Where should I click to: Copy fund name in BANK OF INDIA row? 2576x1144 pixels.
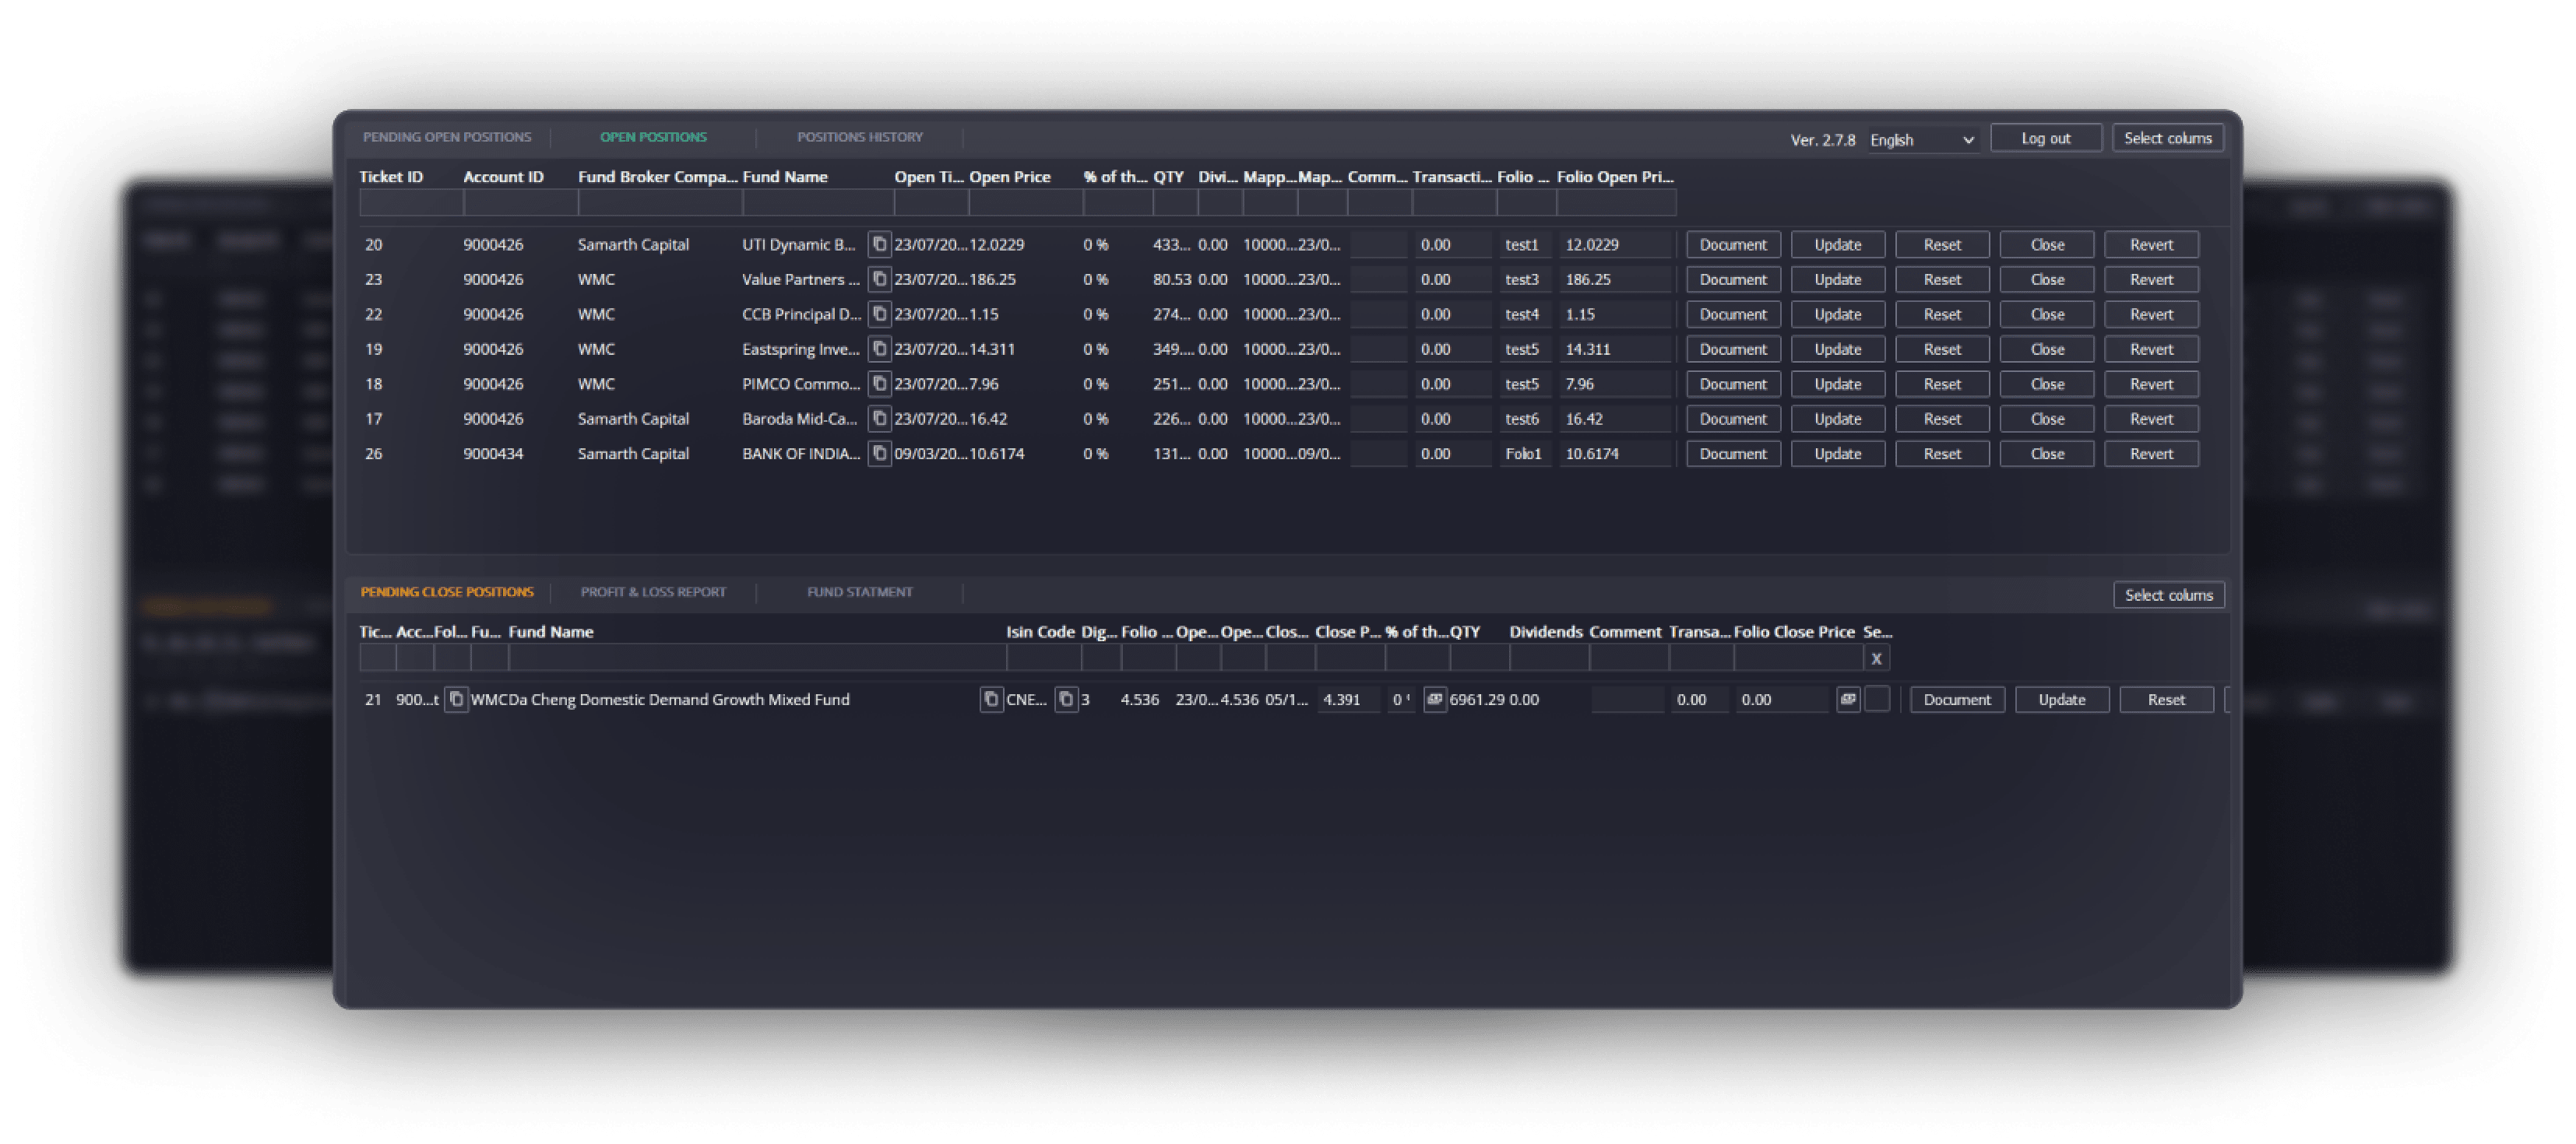coord(879,454)
